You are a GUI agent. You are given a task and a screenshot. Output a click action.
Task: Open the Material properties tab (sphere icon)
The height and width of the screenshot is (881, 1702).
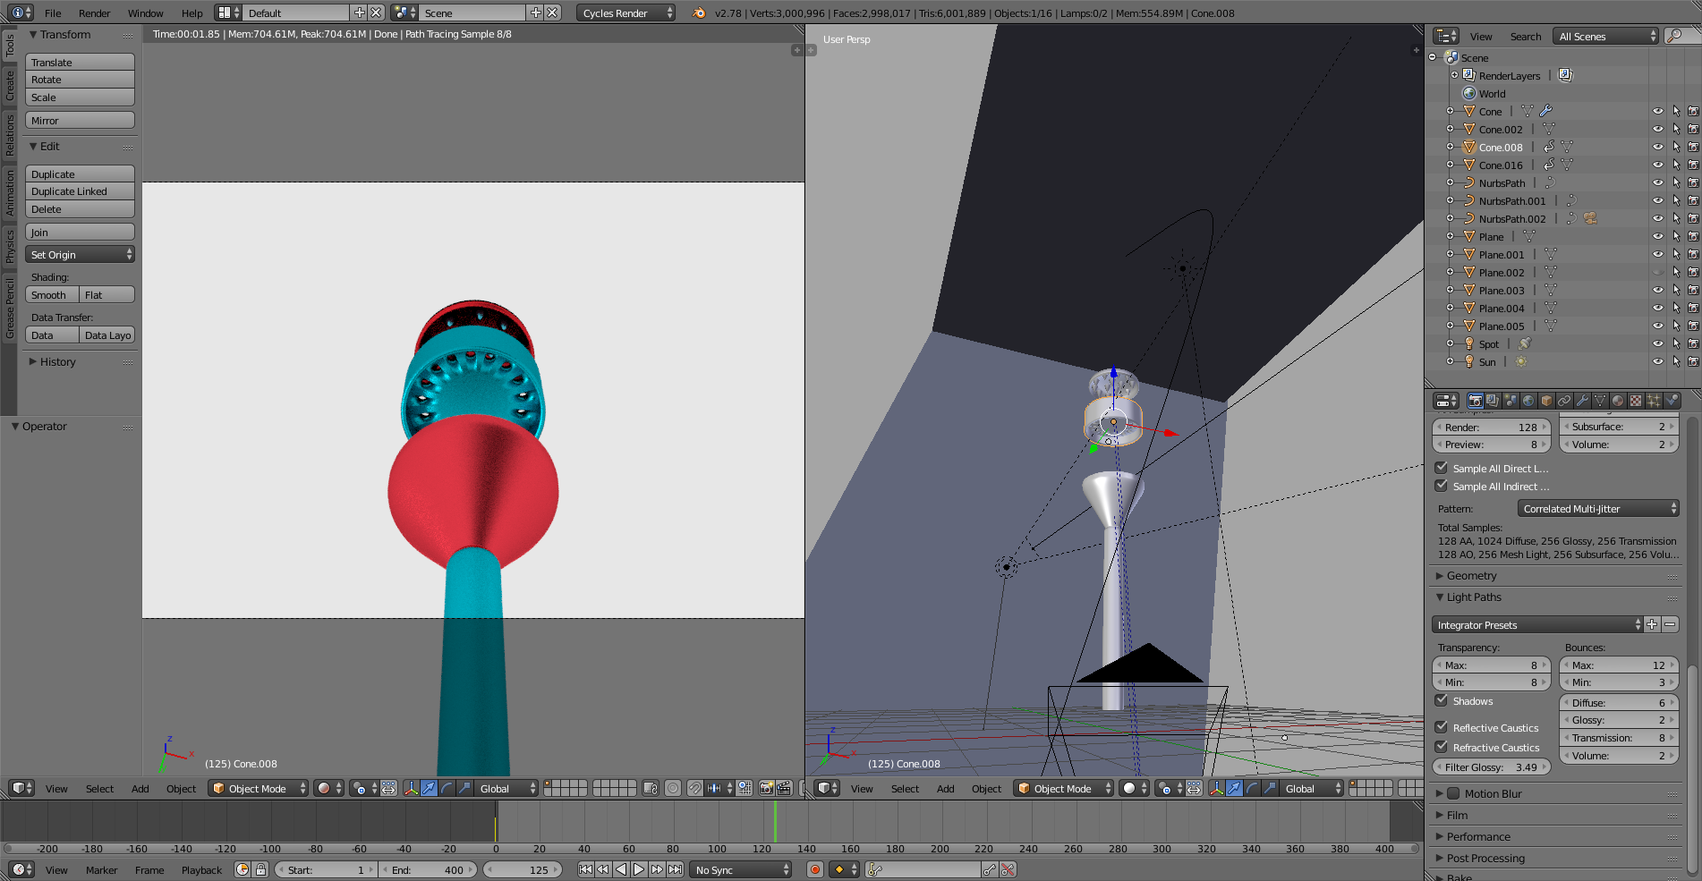click(x=1618, y=401)
